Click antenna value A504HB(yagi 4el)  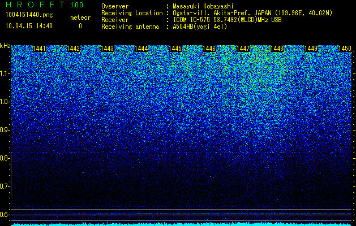200,27
